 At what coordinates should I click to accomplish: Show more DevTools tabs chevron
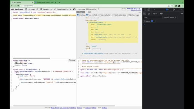point(154,10)
